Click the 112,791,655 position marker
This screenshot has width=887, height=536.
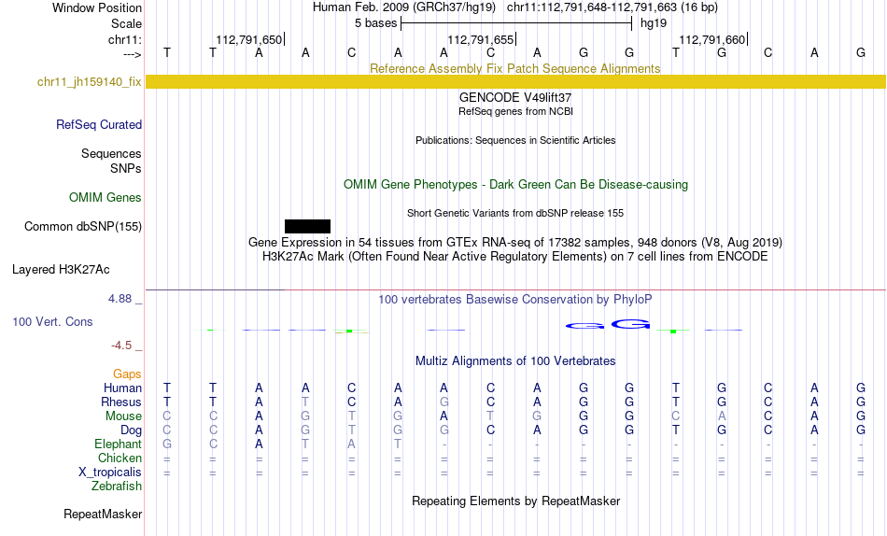click(x=482, y=39)
